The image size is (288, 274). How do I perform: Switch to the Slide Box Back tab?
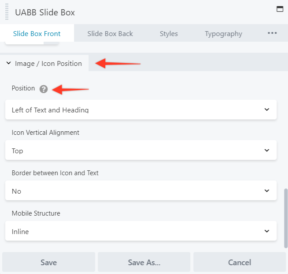pyautogui.click(x=110, y=33)
